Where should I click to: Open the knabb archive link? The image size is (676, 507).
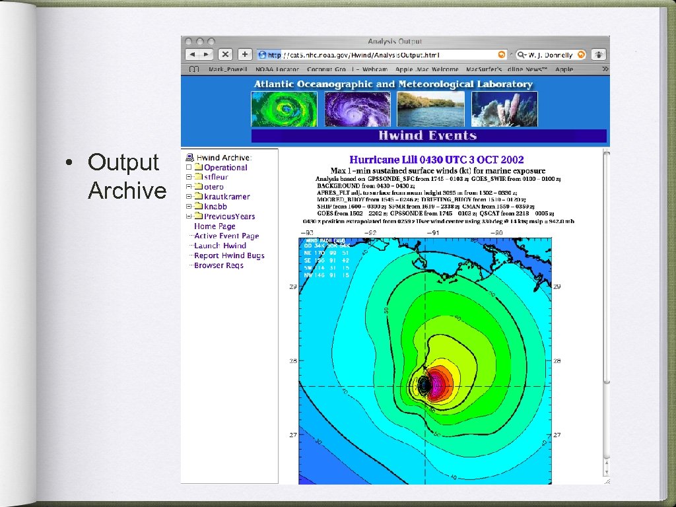coord(215,207)
